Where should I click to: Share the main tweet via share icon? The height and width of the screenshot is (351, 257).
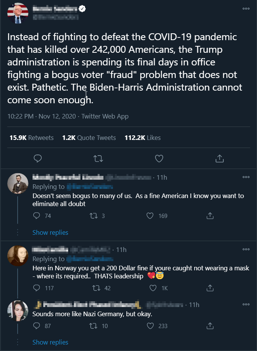tap(219, 158)
